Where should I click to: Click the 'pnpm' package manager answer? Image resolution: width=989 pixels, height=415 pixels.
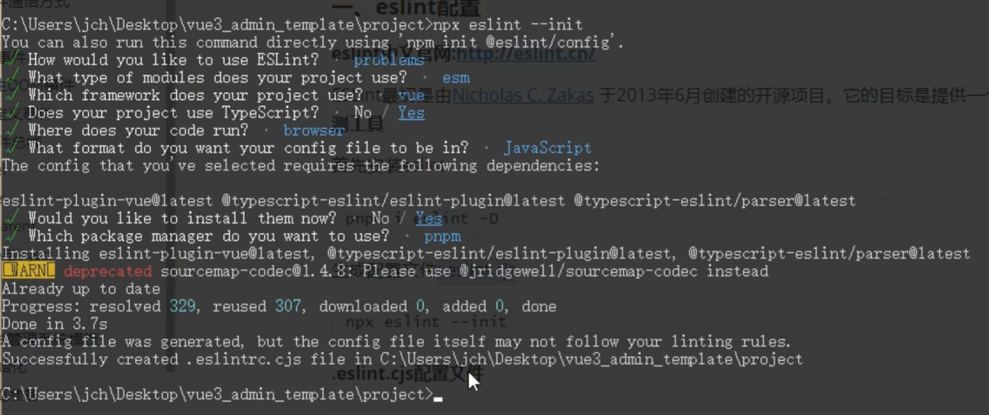click(x=442, y=236)
